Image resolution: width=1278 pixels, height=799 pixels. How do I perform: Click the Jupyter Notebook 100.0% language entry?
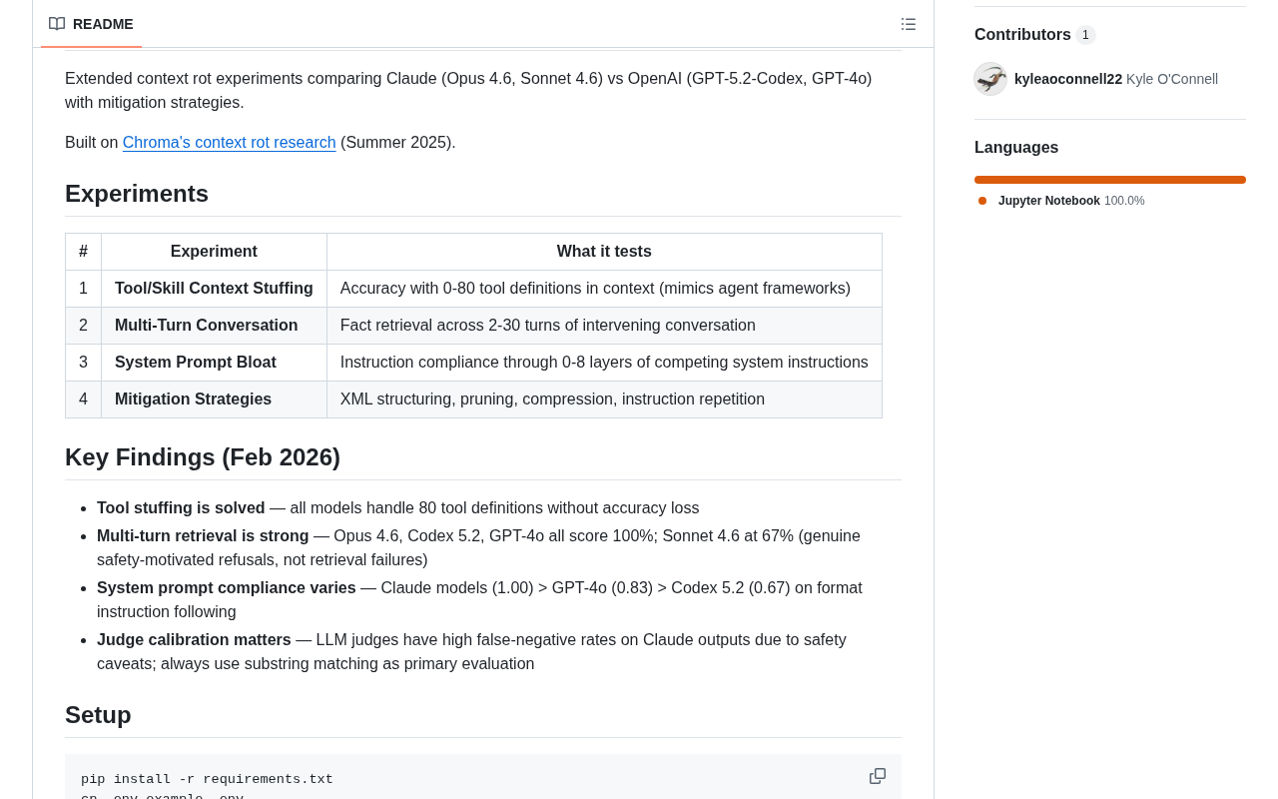point(1071,201)
